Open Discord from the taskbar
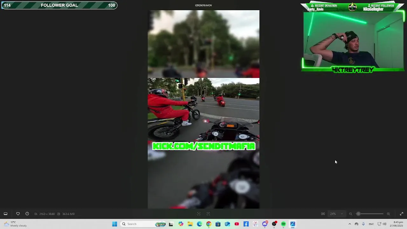Screen dimensions: 407x229 tap(265, 224)
